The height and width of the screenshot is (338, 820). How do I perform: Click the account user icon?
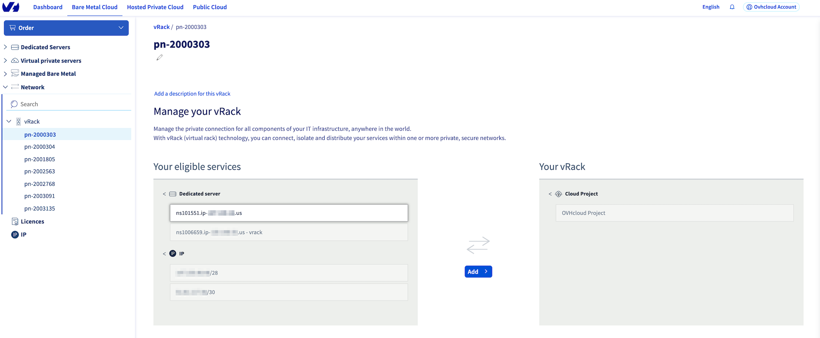tap(749, 7)
